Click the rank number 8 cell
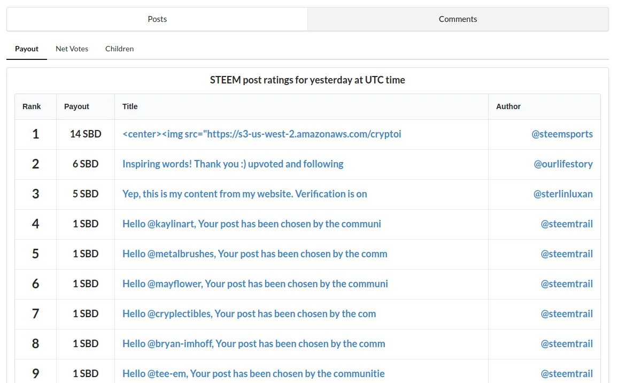 coord(35,344)
